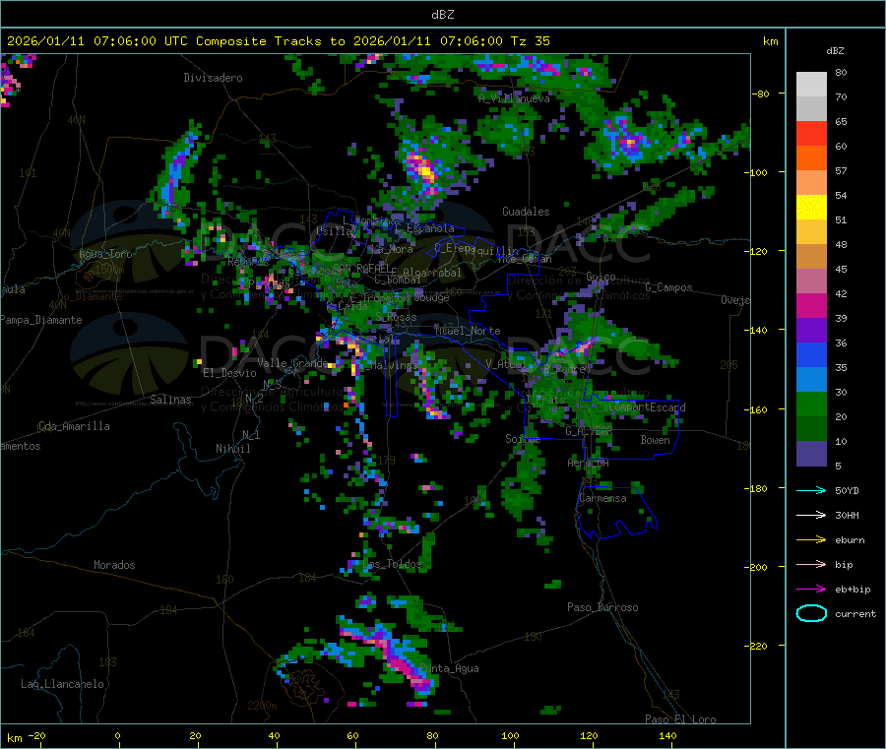Click the -80 km vertical axis label
The image size is (886, 749).
[x=761, y=94]
